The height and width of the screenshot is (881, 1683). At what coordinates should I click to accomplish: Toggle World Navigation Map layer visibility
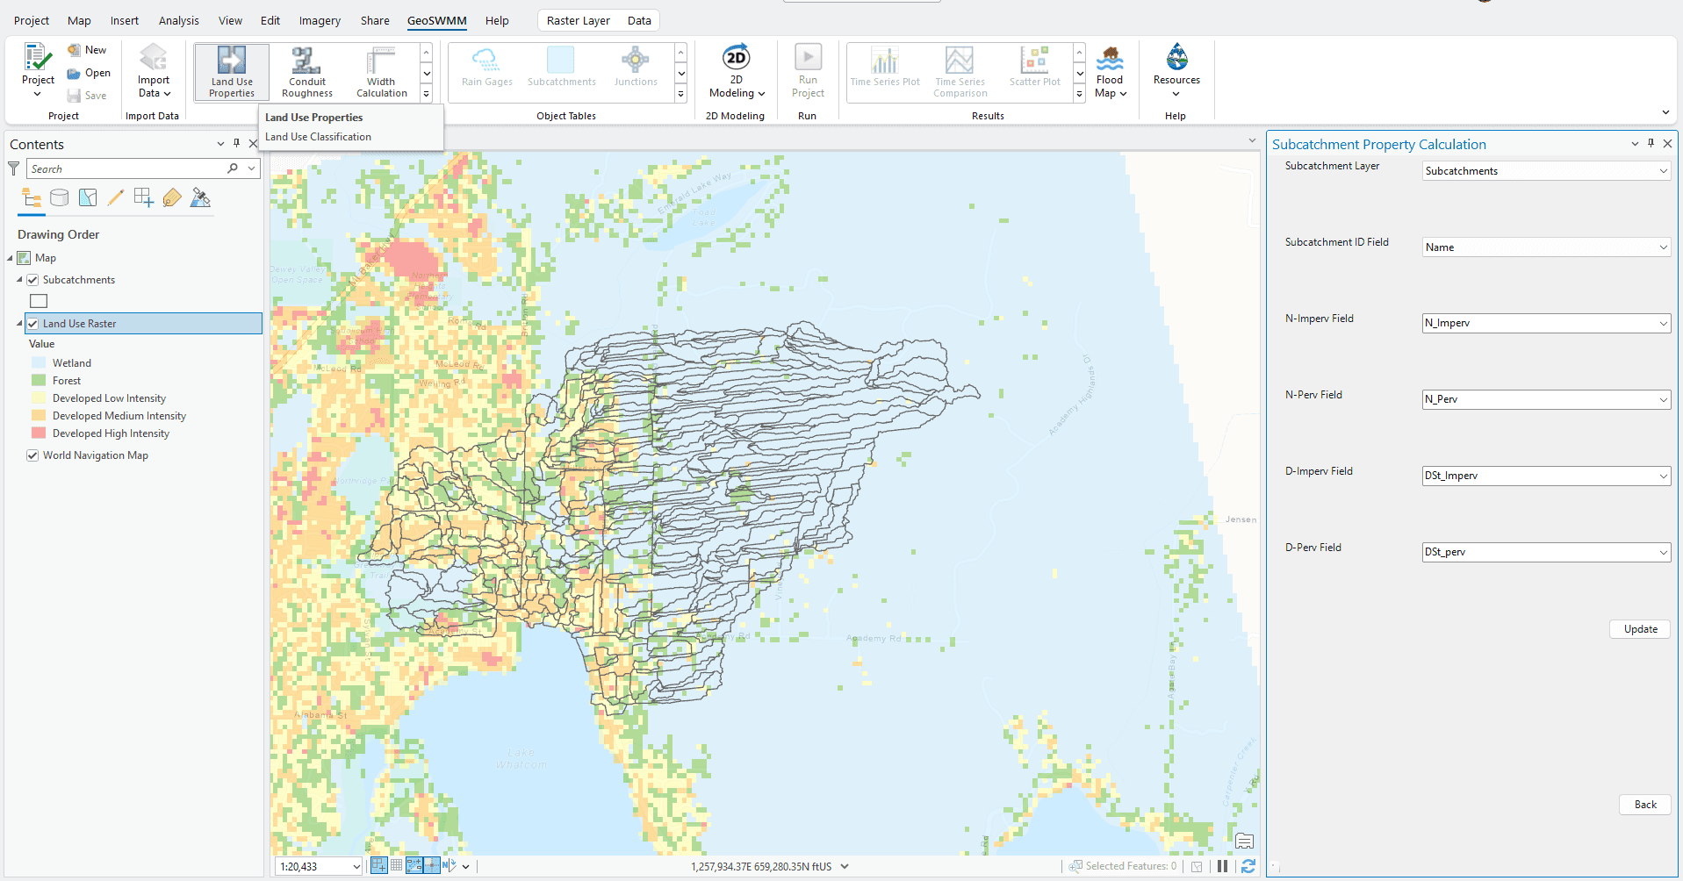[x=32, y=455]
